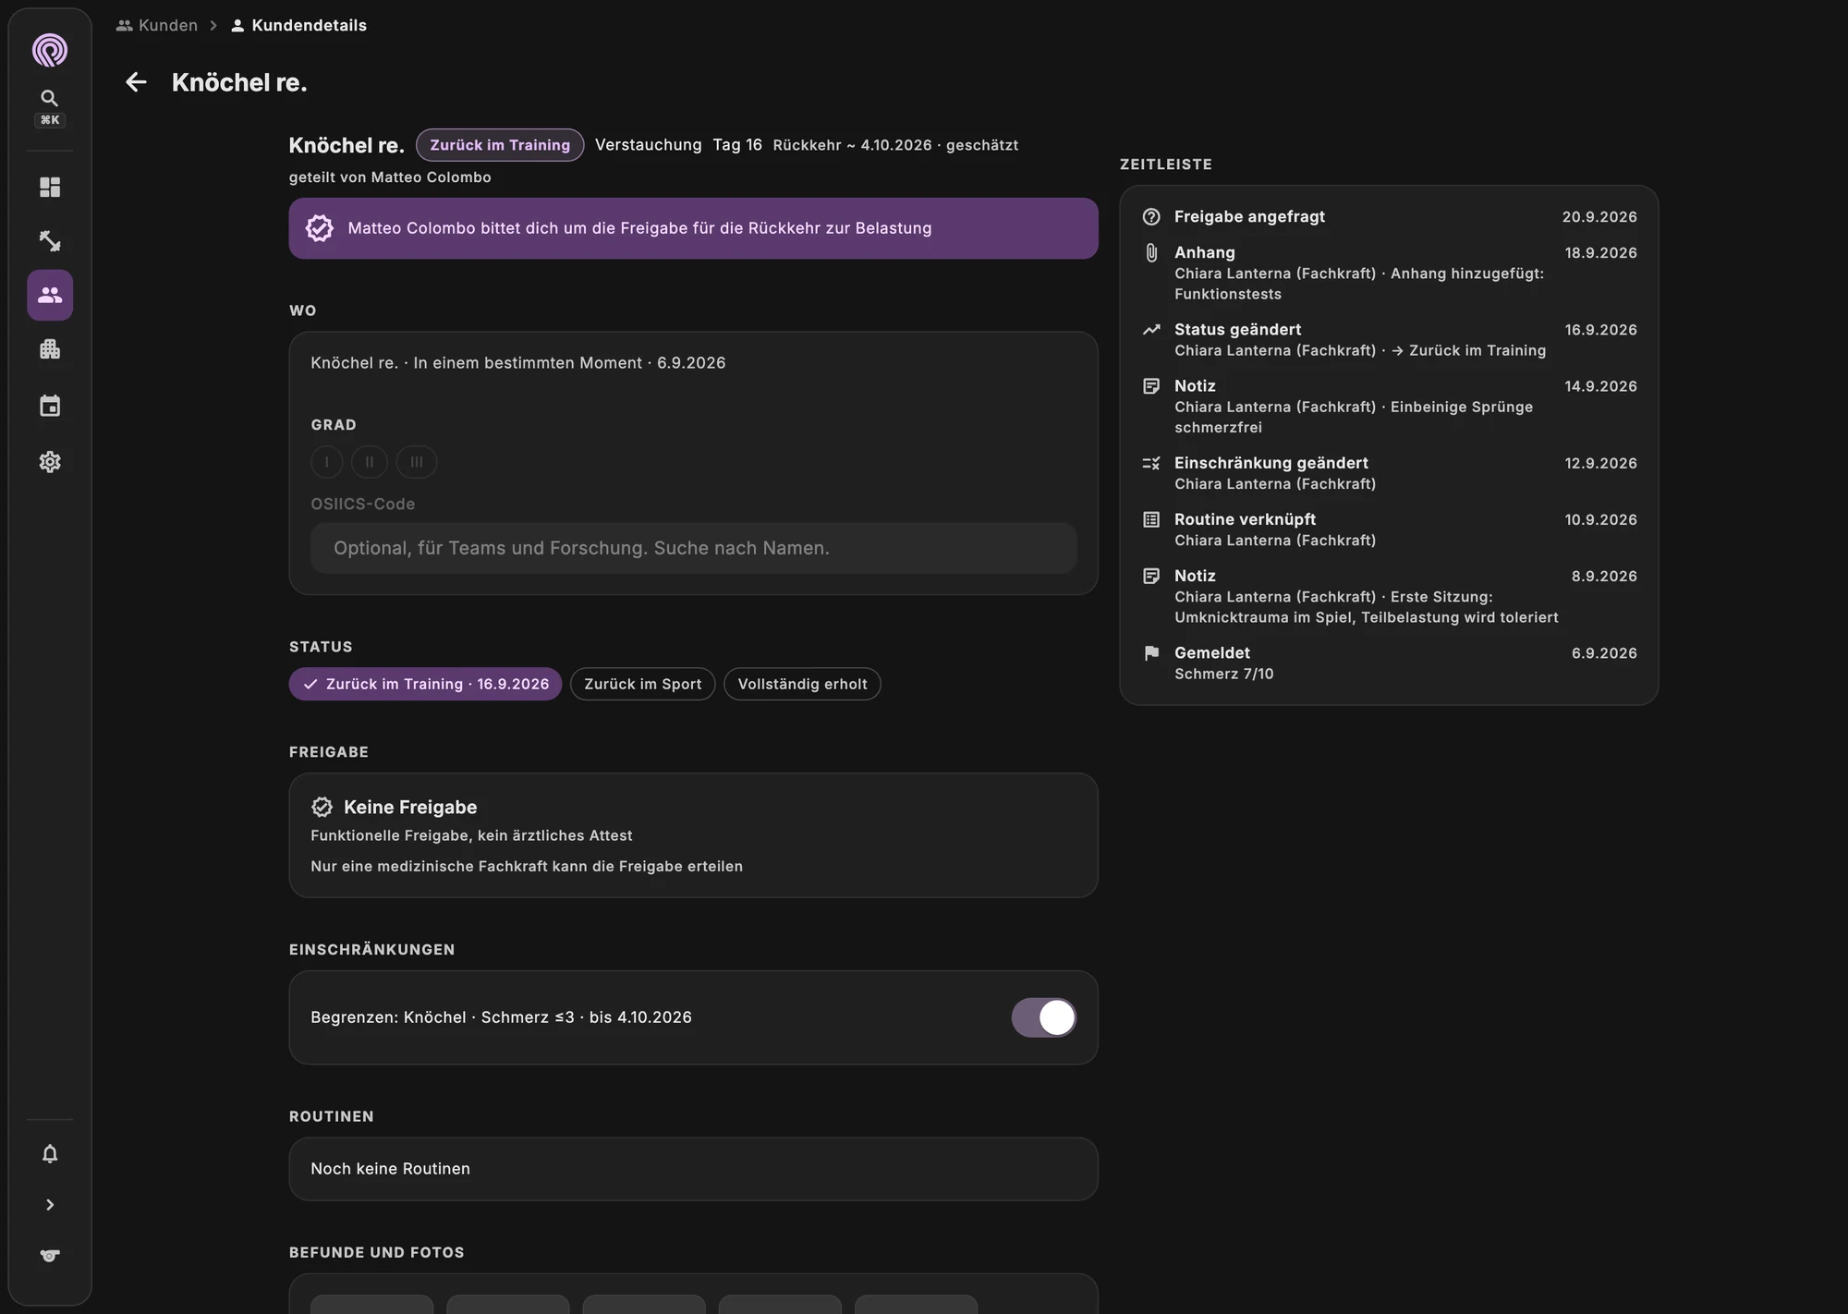The width and height of the screenshot is (1848, 1314).
Task: Select grade III radio chip
Action: 417,462
